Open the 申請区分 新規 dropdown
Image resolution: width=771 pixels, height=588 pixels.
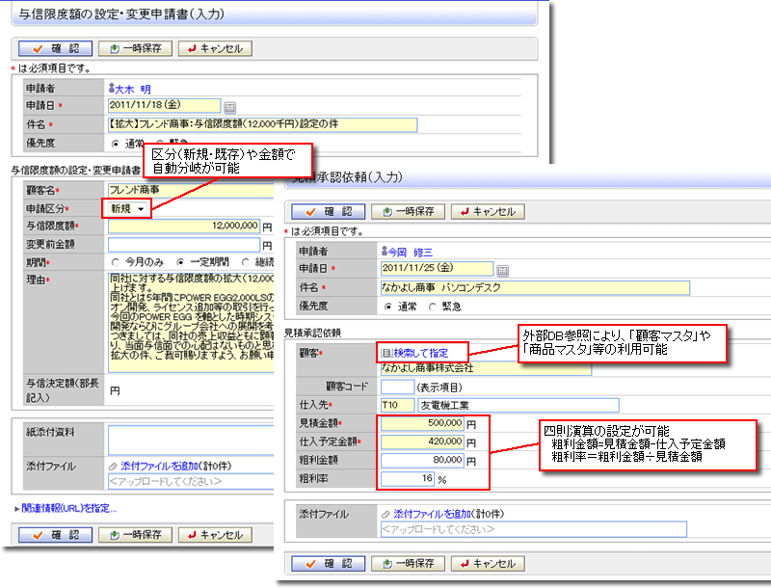tap(127, 209)
